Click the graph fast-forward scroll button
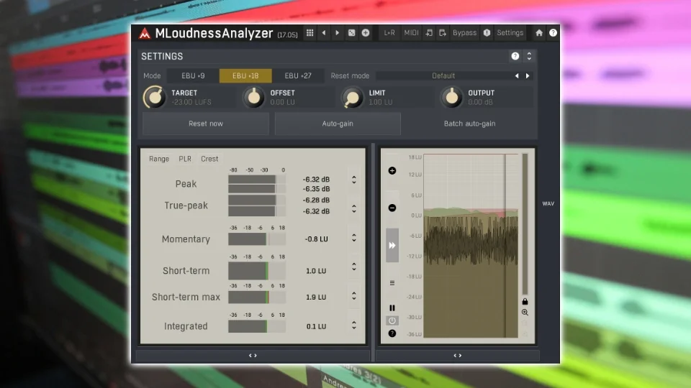The width and height of the screenshot is (691, 388). (392, 246)
